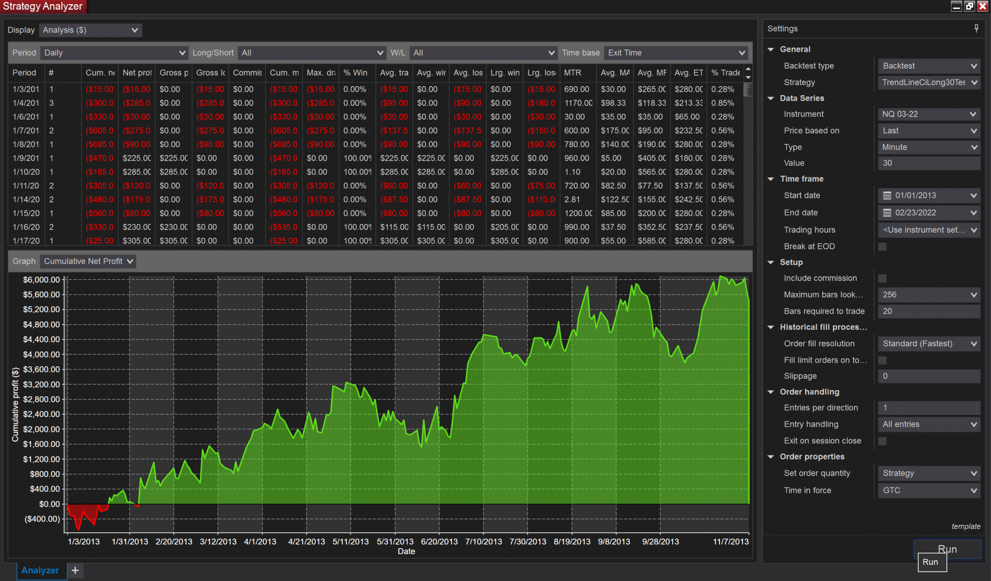This screenshot has width=991, height=581.
Task: Check the Exit on session close option
Action: click(882, 441)
